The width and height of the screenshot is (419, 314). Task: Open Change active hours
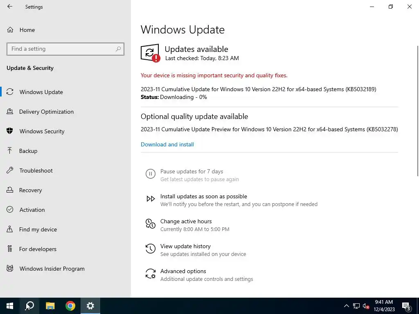(x=186, y=221)
